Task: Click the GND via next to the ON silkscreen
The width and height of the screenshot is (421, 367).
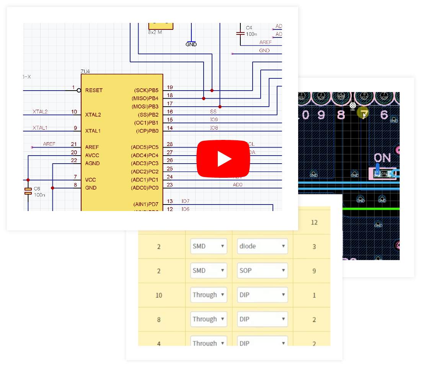Action: coord(354,173)
